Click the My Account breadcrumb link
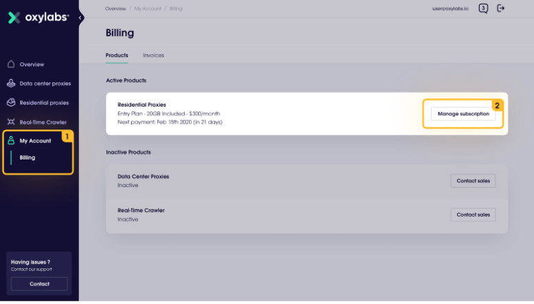 148,8
